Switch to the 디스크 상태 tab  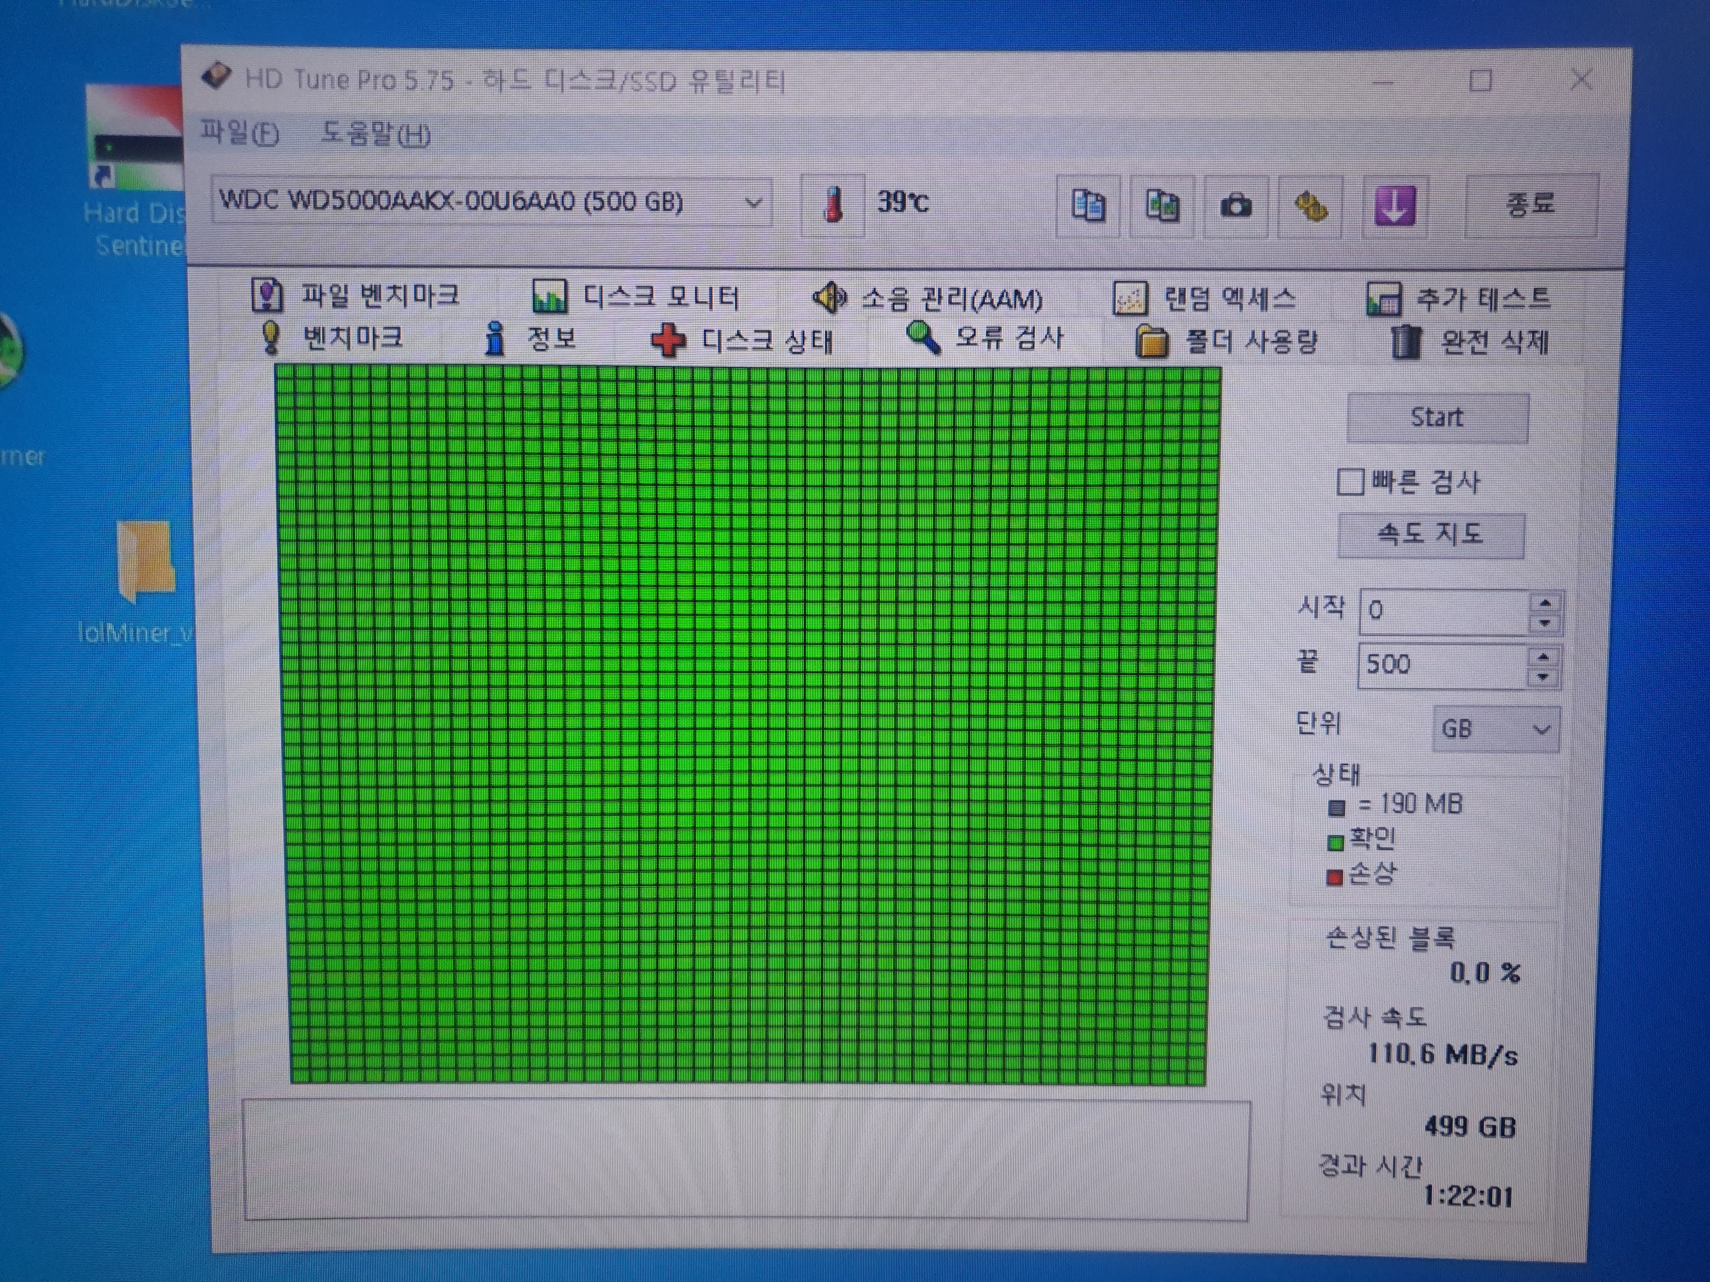click(741, 340)
